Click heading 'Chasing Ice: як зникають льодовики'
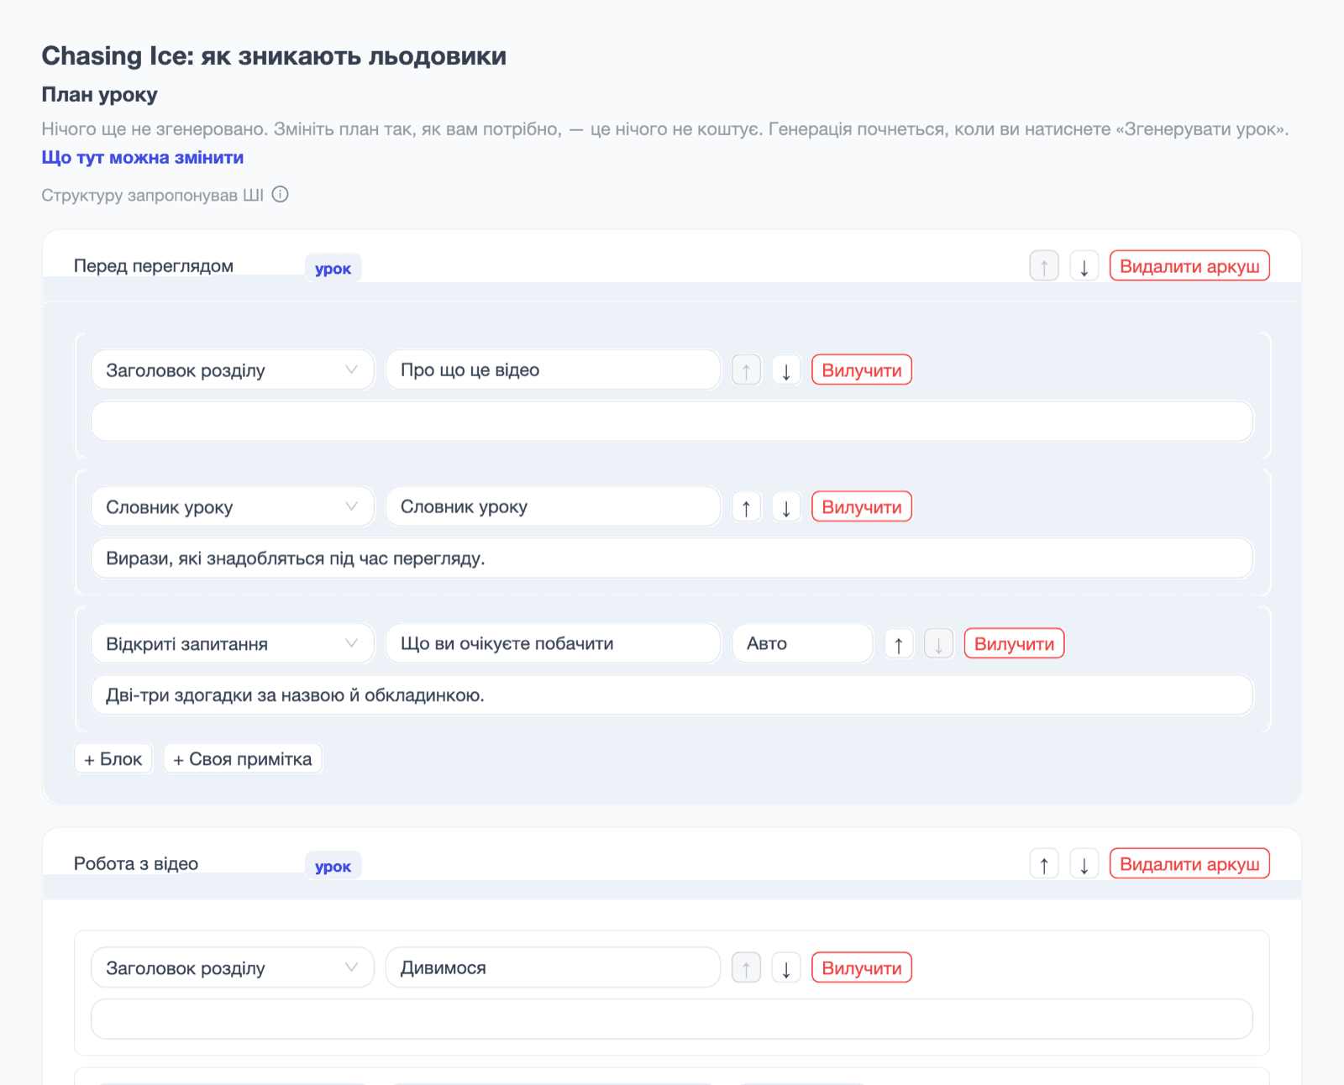Screen dimensions: 1344x1085 pos(274,56)
